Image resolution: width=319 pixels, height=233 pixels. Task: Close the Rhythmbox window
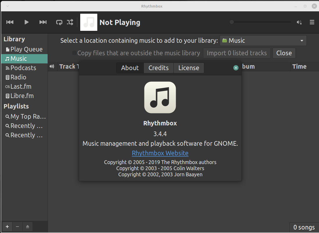314,6
